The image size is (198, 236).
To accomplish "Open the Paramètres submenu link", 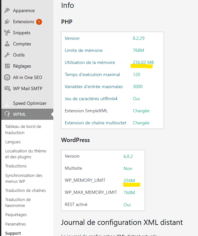I will click(16, 224).
